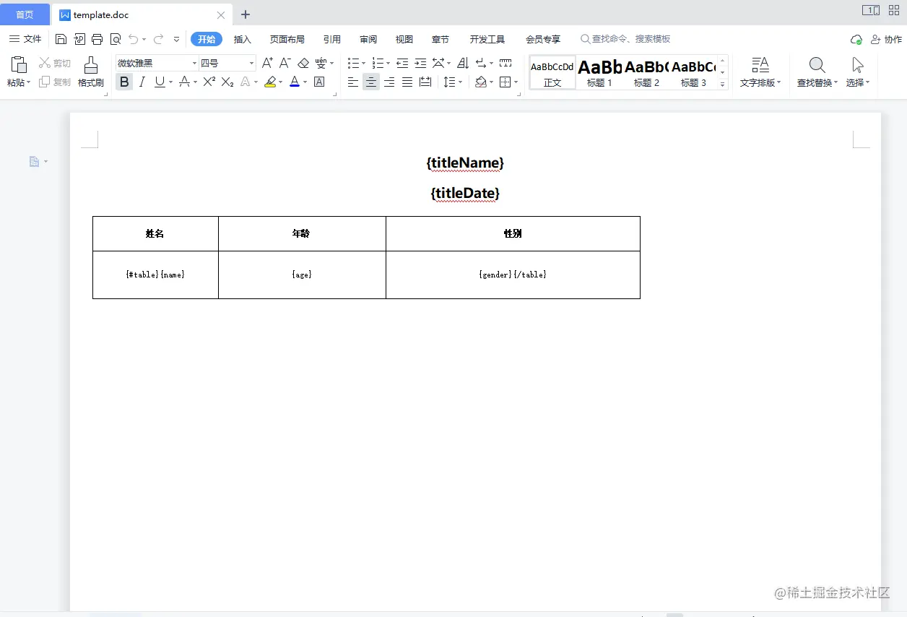Image resolution: width=907 pixels, height=617 pixels.
Task: Click the Increase Indent icon
Action: pyautogui.click(x=420, y=64)
